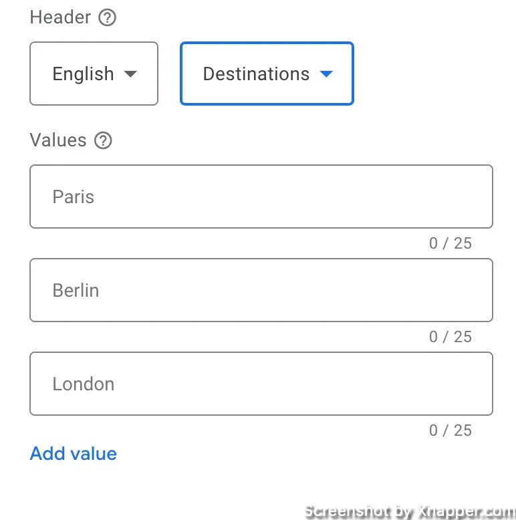Expand the Destinations header type dropdown
The height and width of the screenshot is (520, 516).
pos(267,74)
